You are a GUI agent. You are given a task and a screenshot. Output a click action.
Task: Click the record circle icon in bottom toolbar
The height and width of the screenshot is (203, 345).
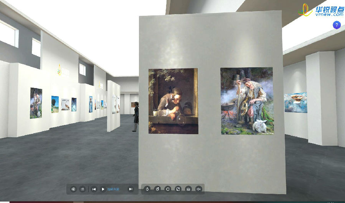73,189
